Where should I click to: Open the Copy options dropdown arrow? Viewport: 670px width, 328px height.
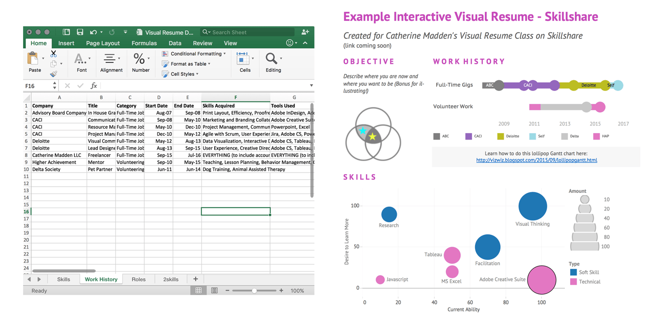pos(61,64)
